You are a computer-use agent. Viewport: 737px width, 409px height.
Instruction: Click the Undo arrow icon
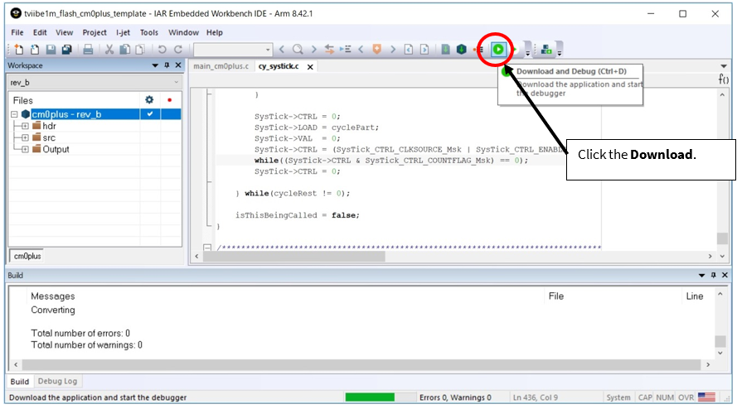(x=162, y=50)
